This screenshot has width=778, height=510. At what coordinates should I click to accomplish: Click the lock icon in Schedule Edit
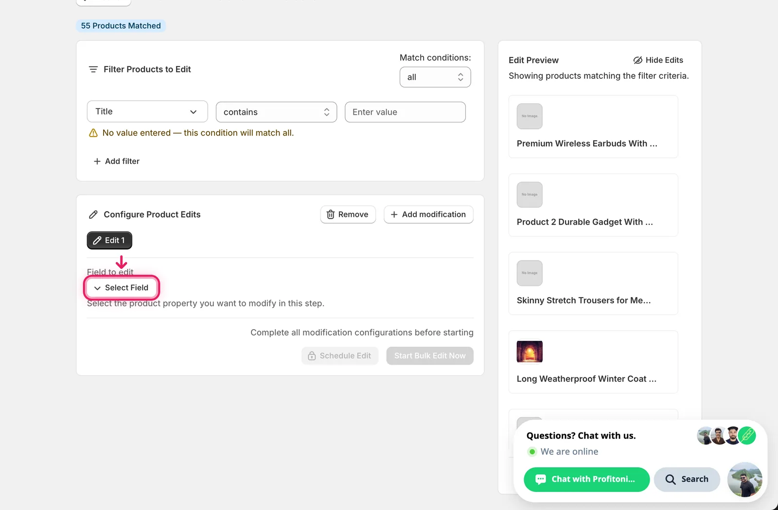click(x=312, y=356)
